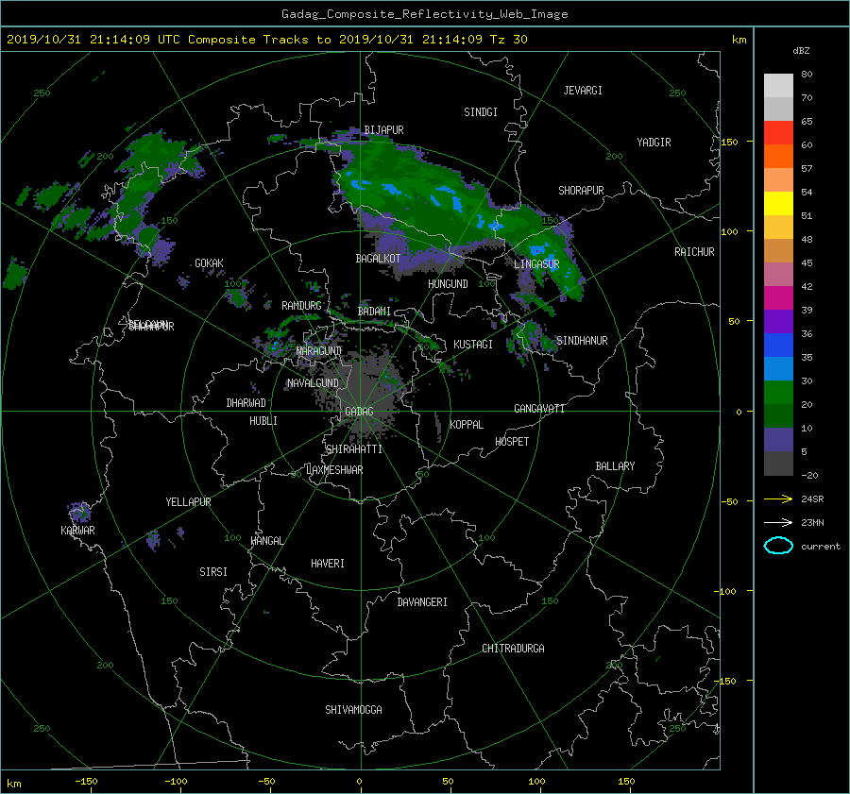Viewport: 850px width, 794px height.
Task: Select the red 60-65 dBZ legend swatch
Action: tap(778, 132)
